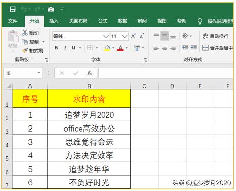Screen dimensions: 236x191
Task: Toggle middle vertical align
Action: pyautogui.click(x=164, y=36)
